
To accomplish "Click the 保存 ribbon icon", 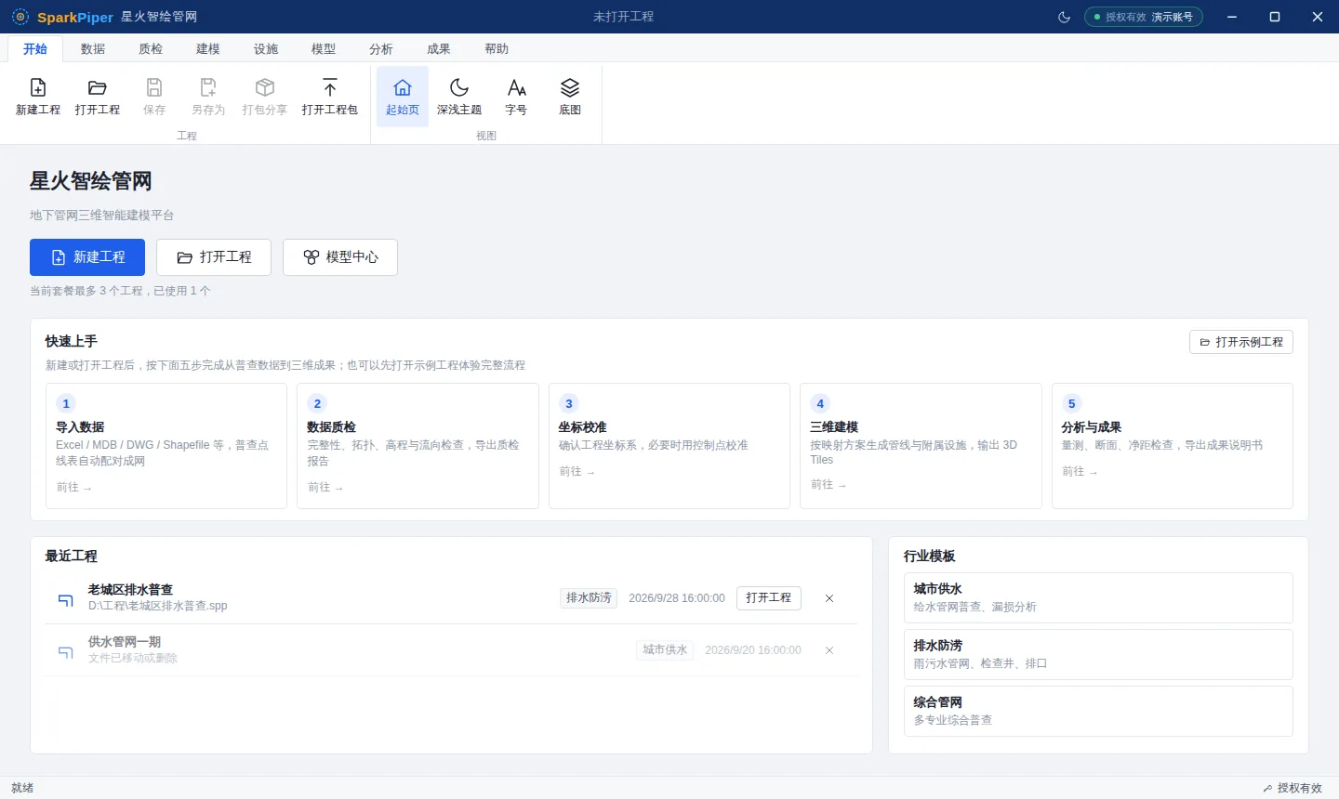I will tap(154, 87).
